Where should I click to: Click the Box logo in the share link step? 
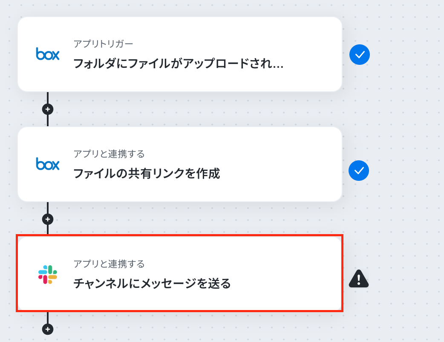point(48,164)
